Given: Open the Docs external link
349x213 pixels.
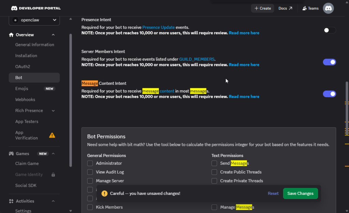Looking at the screenshot, I should click(285, 8).
